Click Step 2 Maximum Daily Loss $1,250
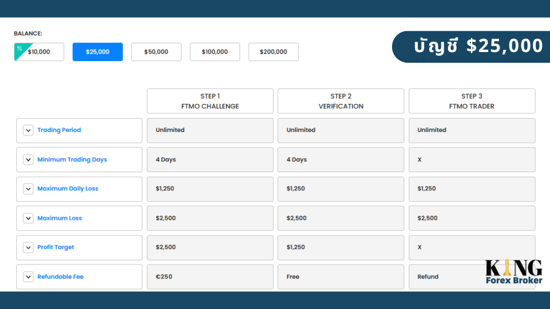Viewport: 550px width, 309px height. click(341, 189)
